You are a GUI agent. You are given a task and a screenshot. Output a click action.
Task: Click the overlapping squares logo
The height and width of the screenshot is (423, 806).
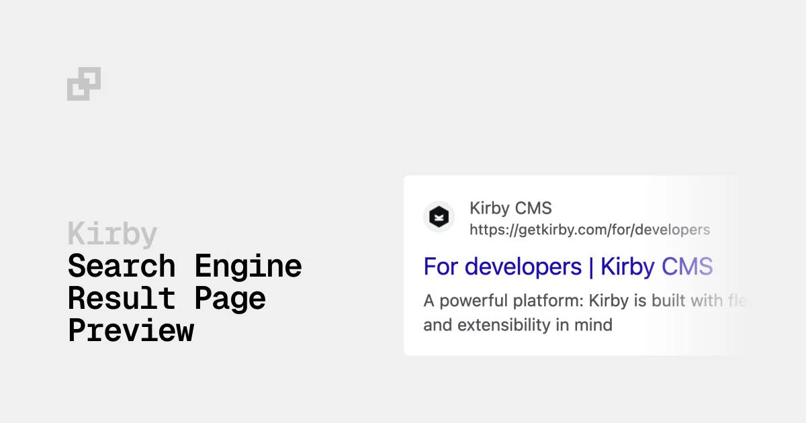(84, 84)
